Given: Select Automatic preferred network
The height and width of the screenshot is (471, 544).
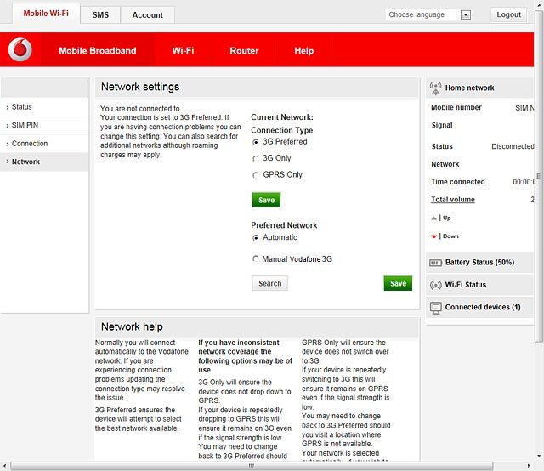Looking at the screenshot, I should tap(256, 238).
